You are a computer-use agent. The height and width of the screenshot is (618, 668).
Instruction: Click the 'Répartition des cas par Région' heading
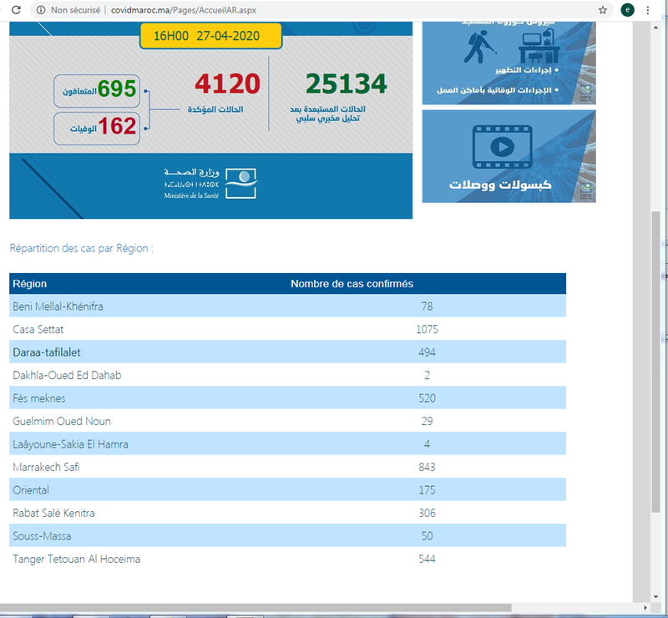pyautogui.click(x=82, y=248)
